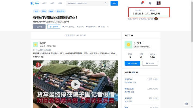Select the 赚钱 topic tag
The image size is (193, 108).
[x=51, y=11]
